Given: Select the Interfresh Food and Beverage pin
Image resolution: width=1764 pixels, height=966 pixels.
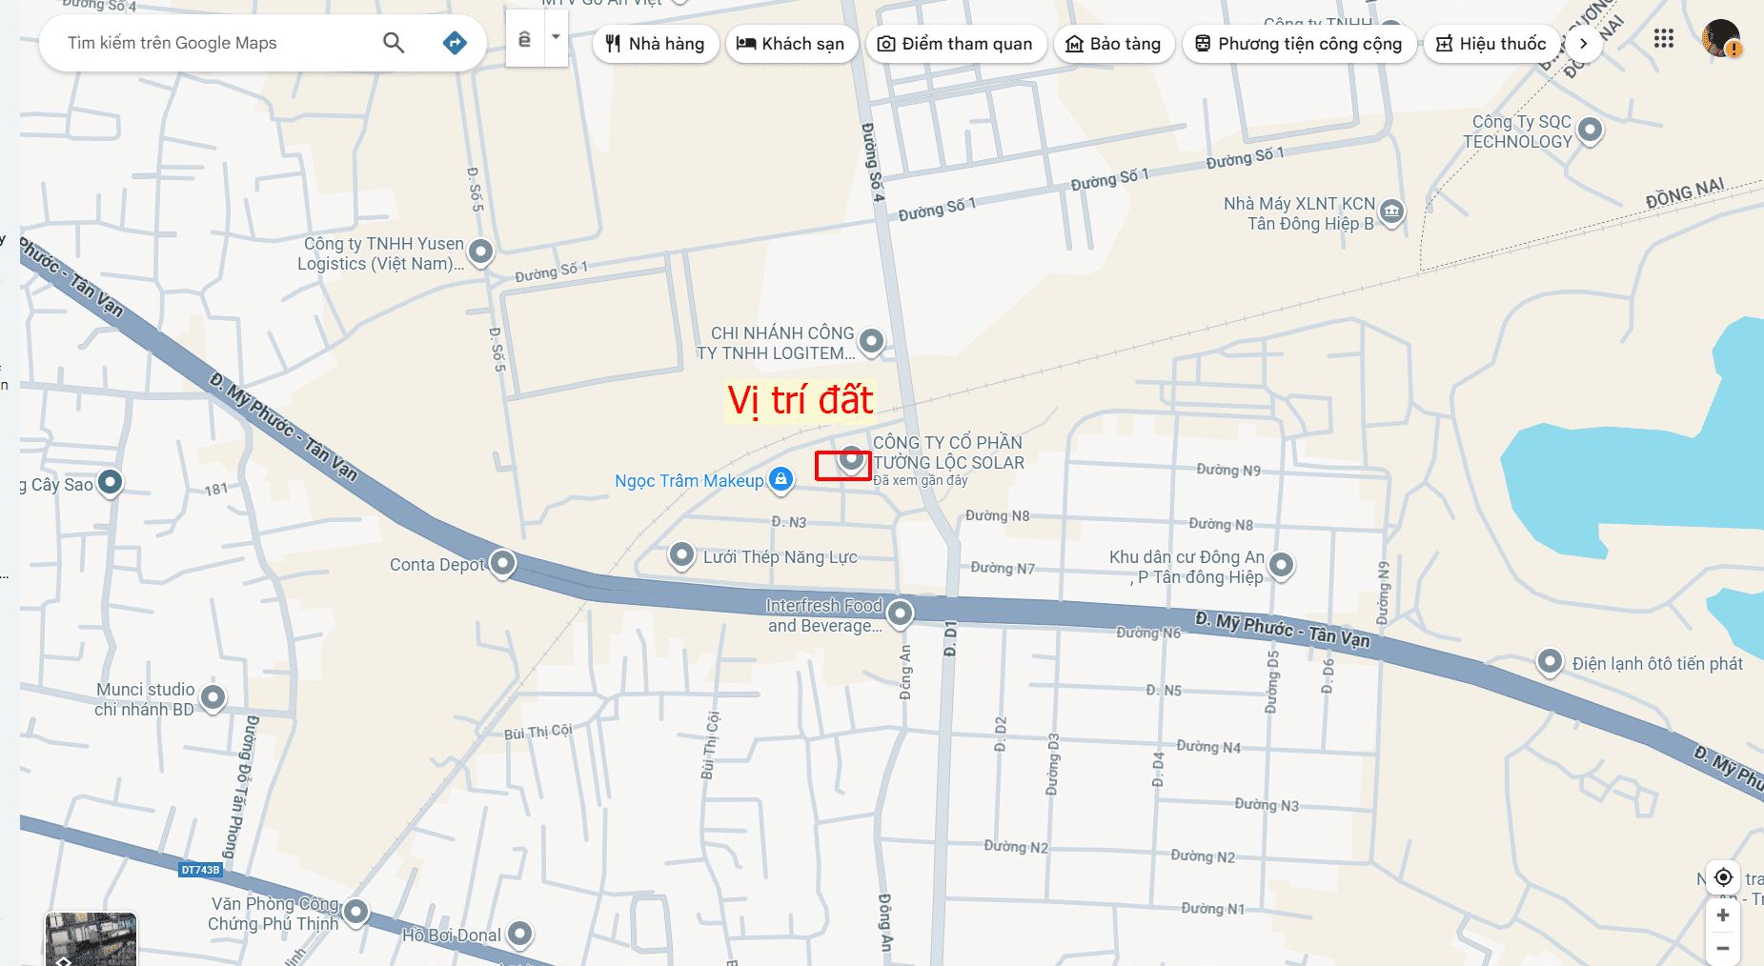Looking at the screenshot, I should pos(900,614).
